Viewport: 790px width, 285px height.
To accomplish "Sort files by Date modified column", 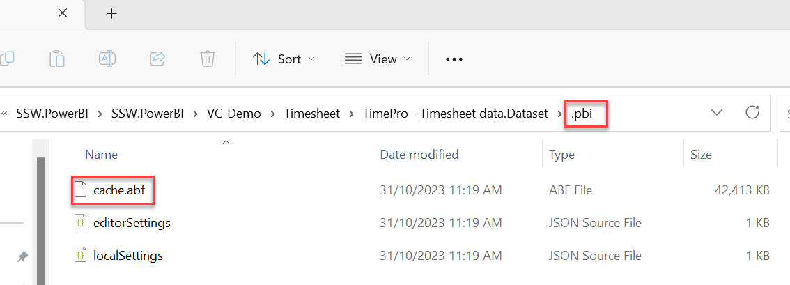I will pos(419,154).
